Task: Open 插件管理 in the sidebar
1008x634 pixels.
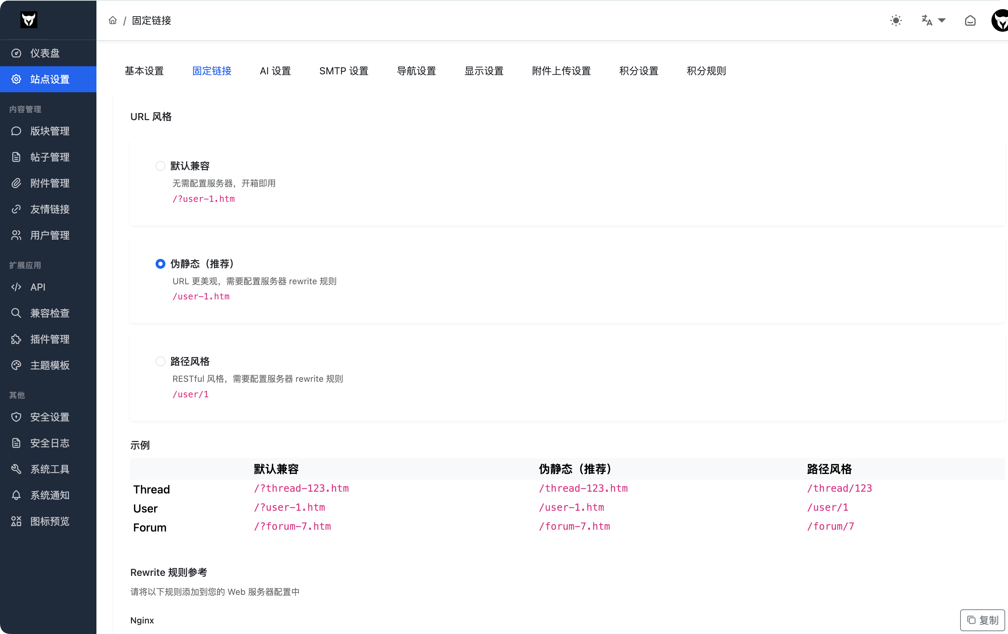Action: click(48, 339)
